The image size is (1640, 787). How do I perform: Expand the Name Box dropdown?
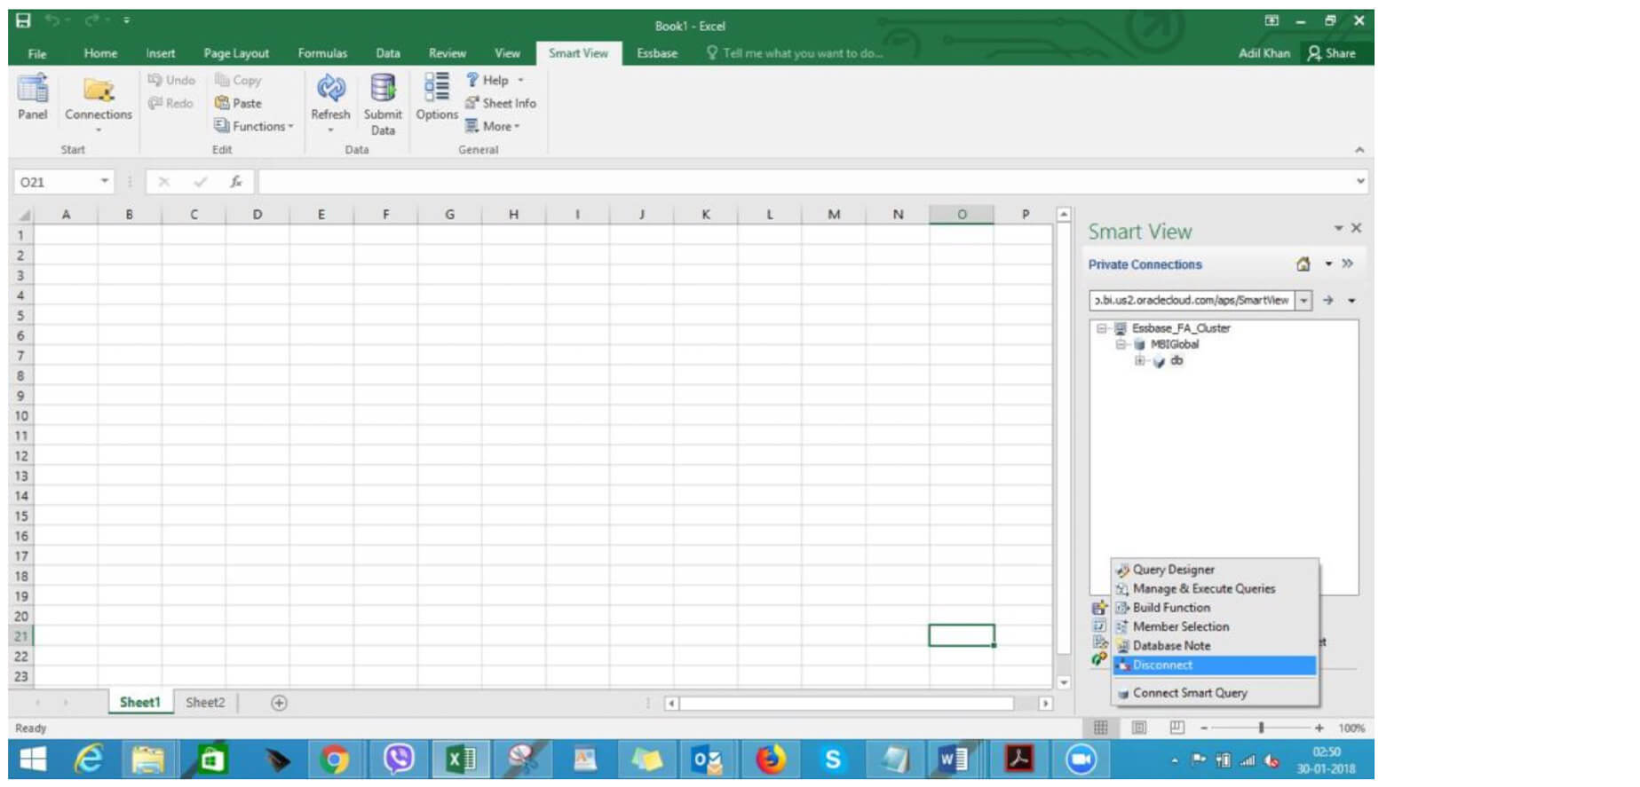coord(105,181)
